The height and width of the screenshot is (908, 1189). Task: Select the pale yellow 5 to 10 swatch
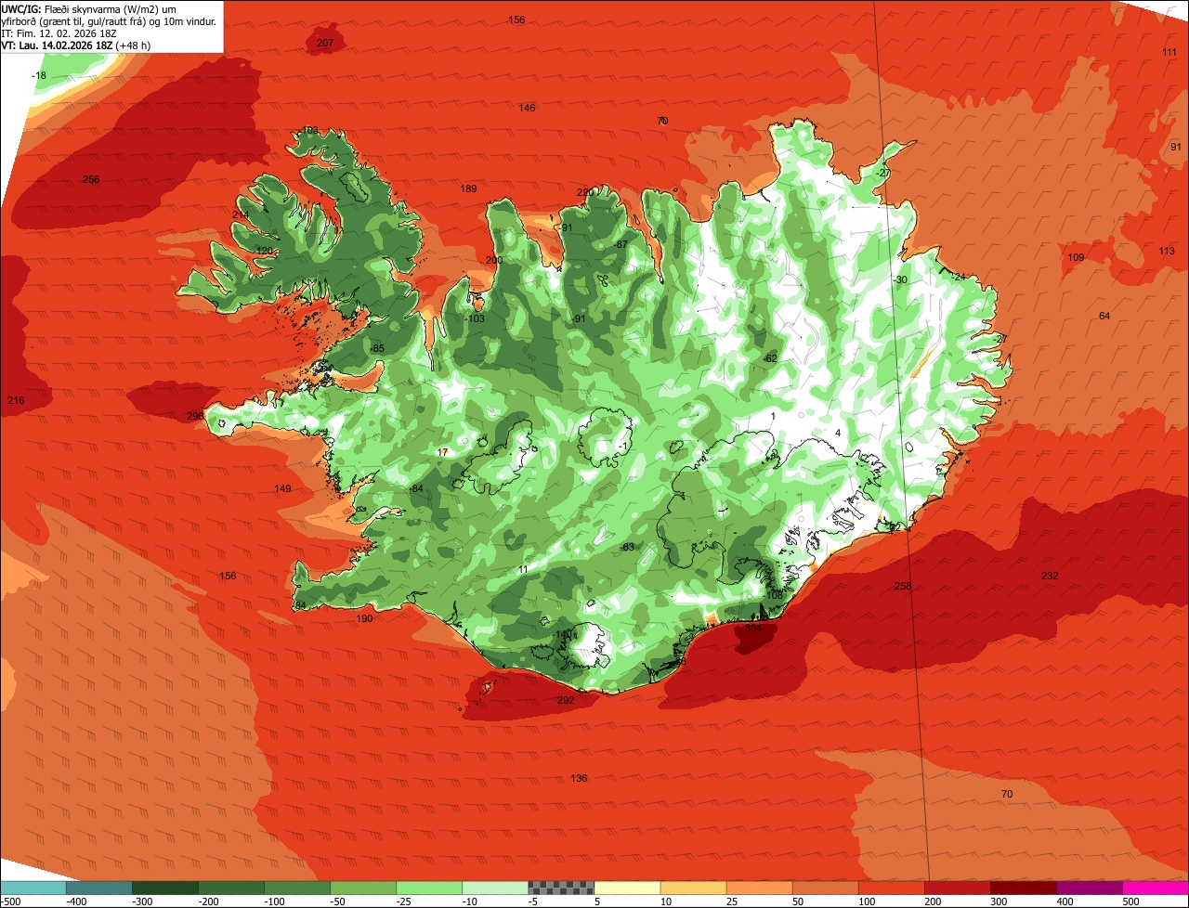click(x=627, y=888)
